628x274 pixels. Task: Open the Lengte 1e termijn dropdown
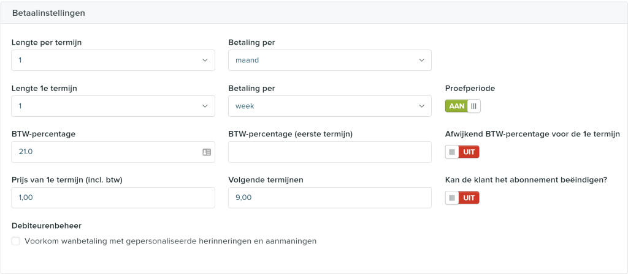coord(113,106)
